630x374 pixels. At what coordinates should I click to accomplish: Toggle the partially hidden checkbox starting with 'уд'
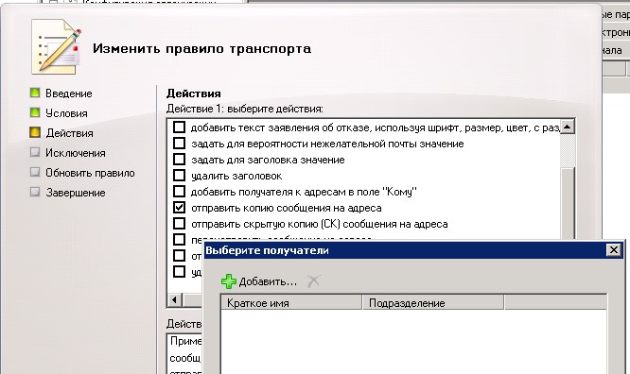point(179,272)
